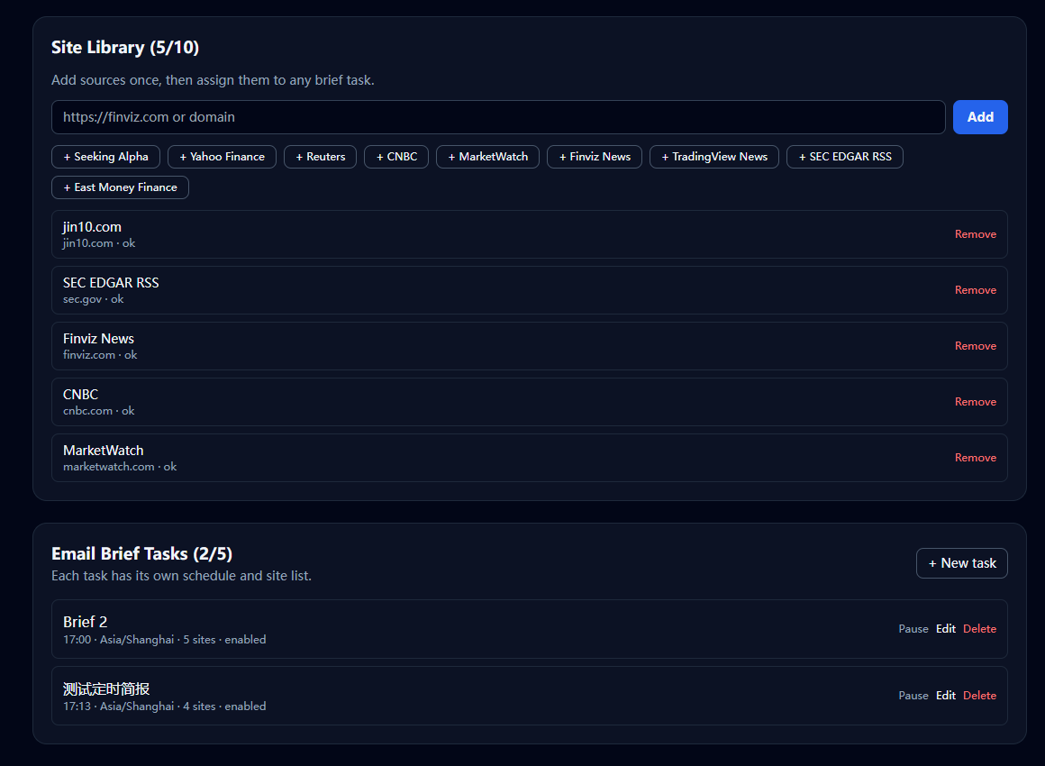Viewport: 1045px width, 766px height.
Task: Click the '17:00 · Asia/Shanghai' schedule text
Action: 119,640
